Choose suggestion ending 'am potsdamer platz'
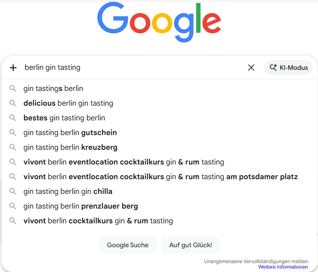 tap(161, 177)
